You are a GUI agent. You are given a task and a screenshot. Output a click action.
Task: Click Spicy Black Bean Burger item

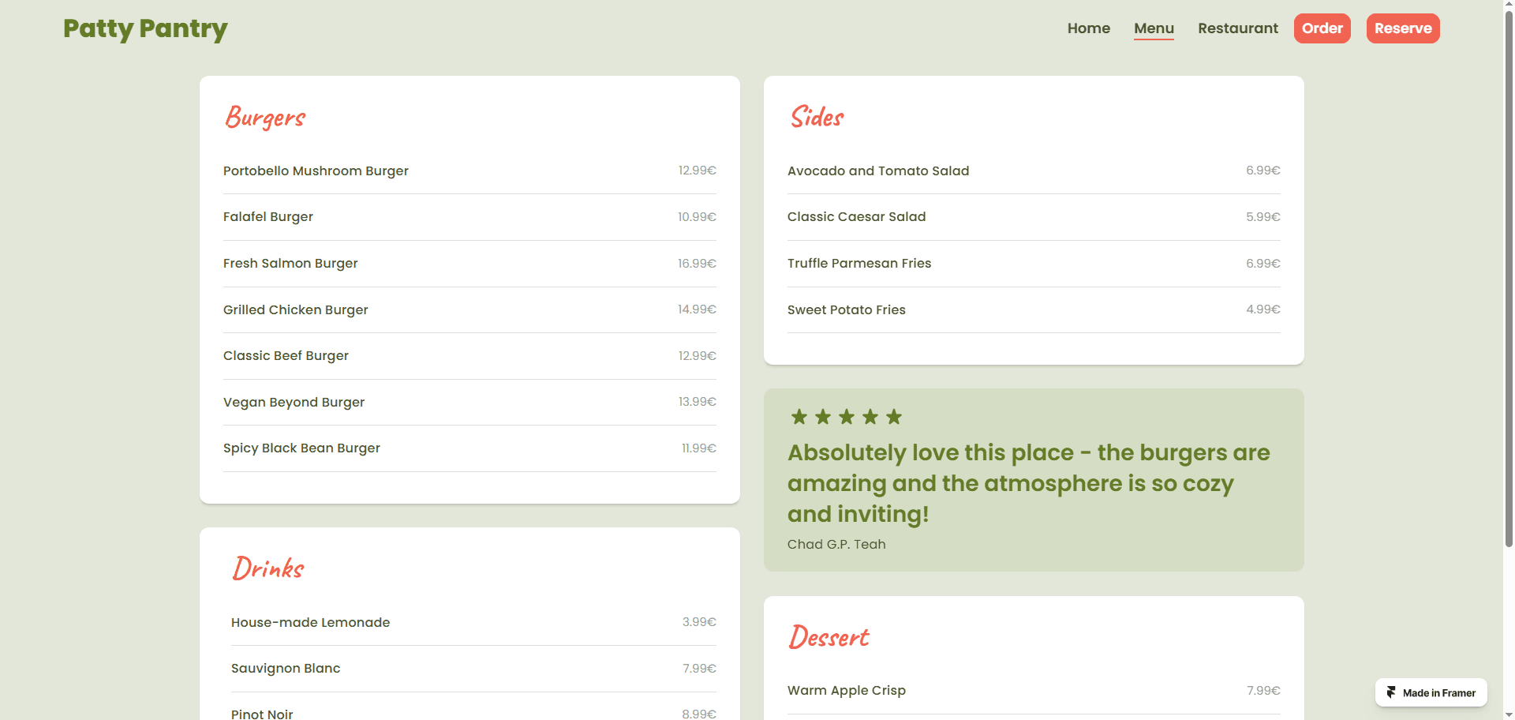[x=301, y=448]
